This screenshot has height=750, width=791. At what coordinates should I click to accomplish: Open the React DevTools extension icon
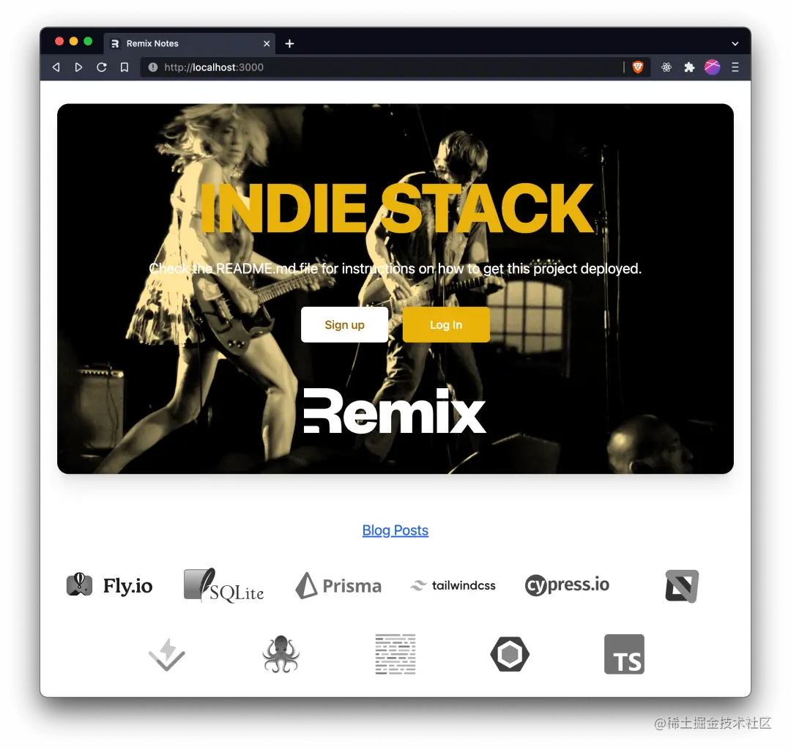click(666, 67)
